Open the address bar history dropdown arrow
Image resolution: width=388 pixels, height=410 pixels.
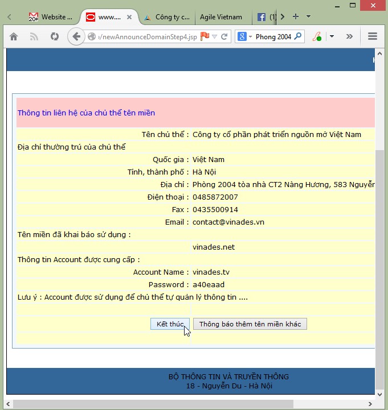pos(215,36)
